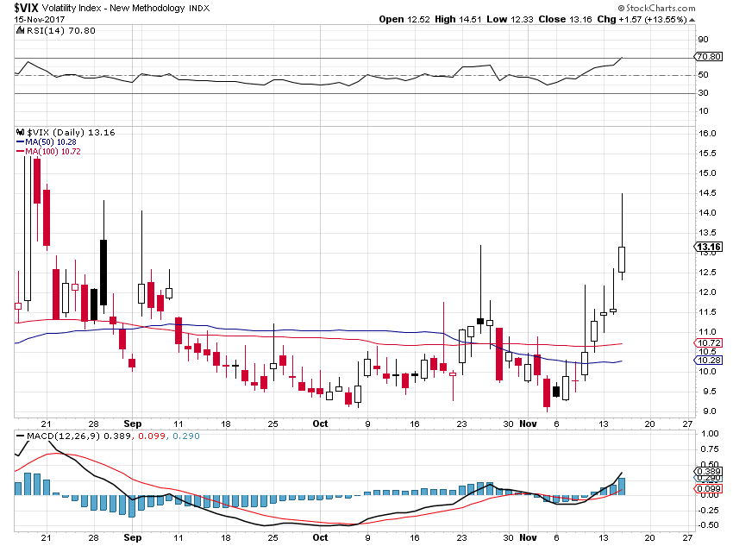
Task: Click the Nov label on price chart axis
Action: coord(529,424)
